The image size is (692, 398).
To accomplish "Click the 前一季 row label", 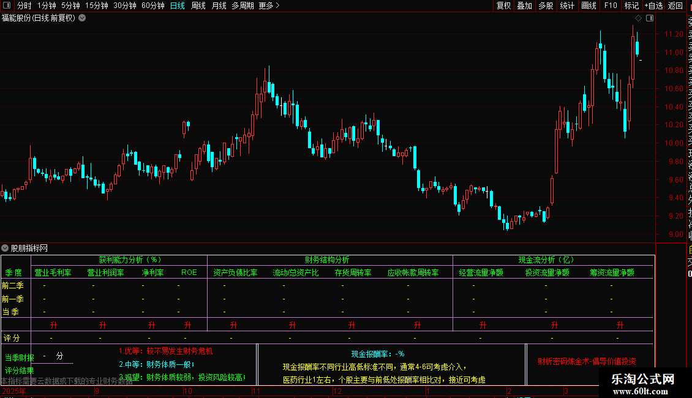I will (x=13, y=299).
